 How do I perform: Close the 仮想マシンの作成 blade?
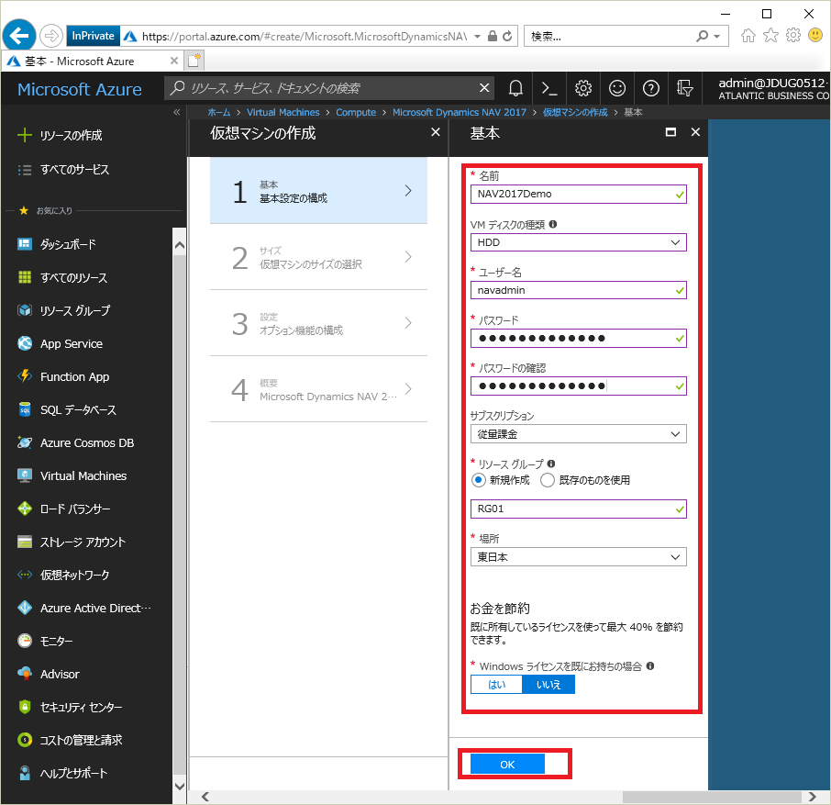(435, 132)
